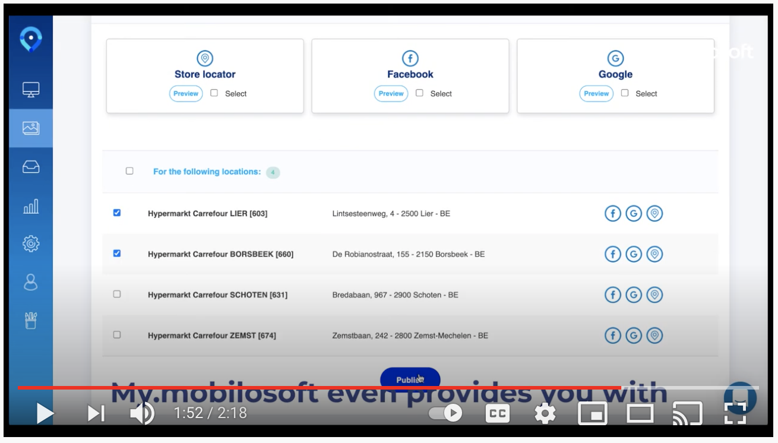
Task: Click the Hypermarkt Carrefour ZEMST [674] name
Action: pos(212,336)
